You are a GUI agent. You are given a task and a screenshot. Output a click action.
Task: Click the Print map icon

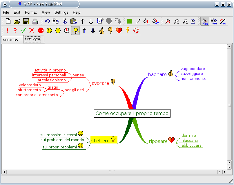35,21
